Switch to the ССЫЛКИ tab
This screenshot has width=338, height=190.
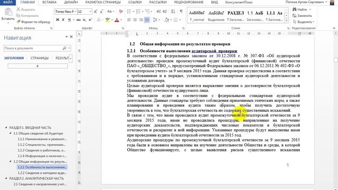tap(135, 2)
